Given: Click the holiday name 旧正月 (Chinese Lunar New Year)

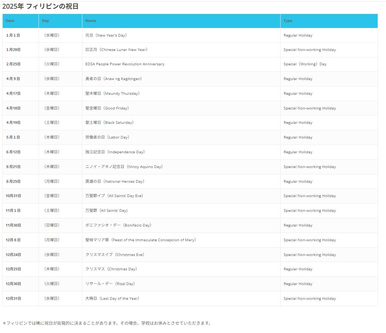Looking at the screenshot, I should 116,49.
